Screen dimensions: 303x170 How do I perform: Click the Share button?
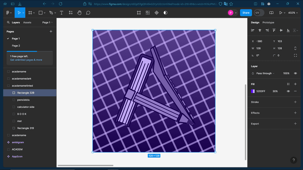click(246, 13)
